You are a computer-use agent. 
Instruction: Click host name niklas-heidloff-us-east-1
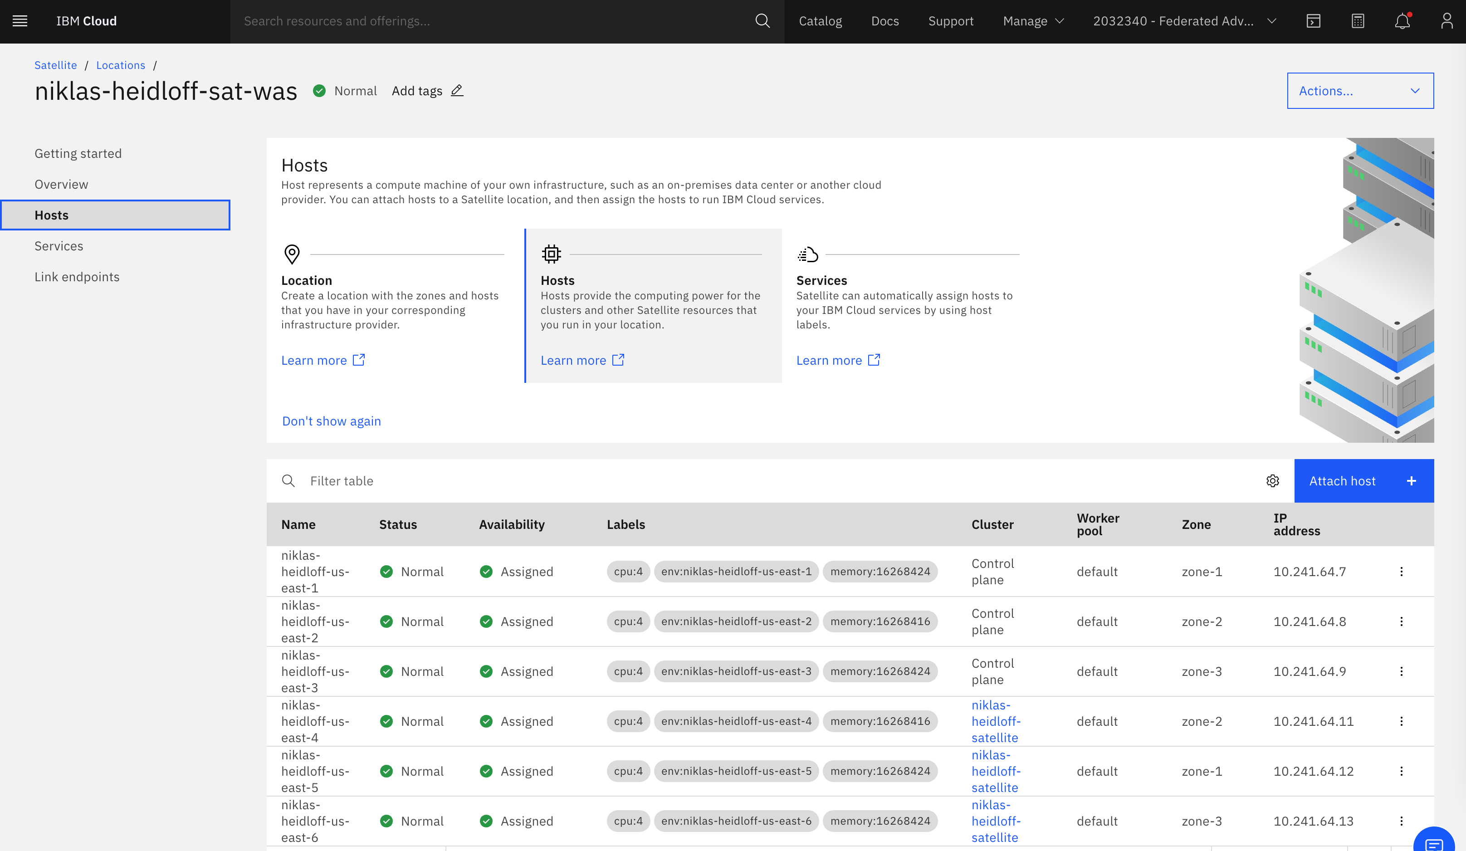(x=315, y=572)
